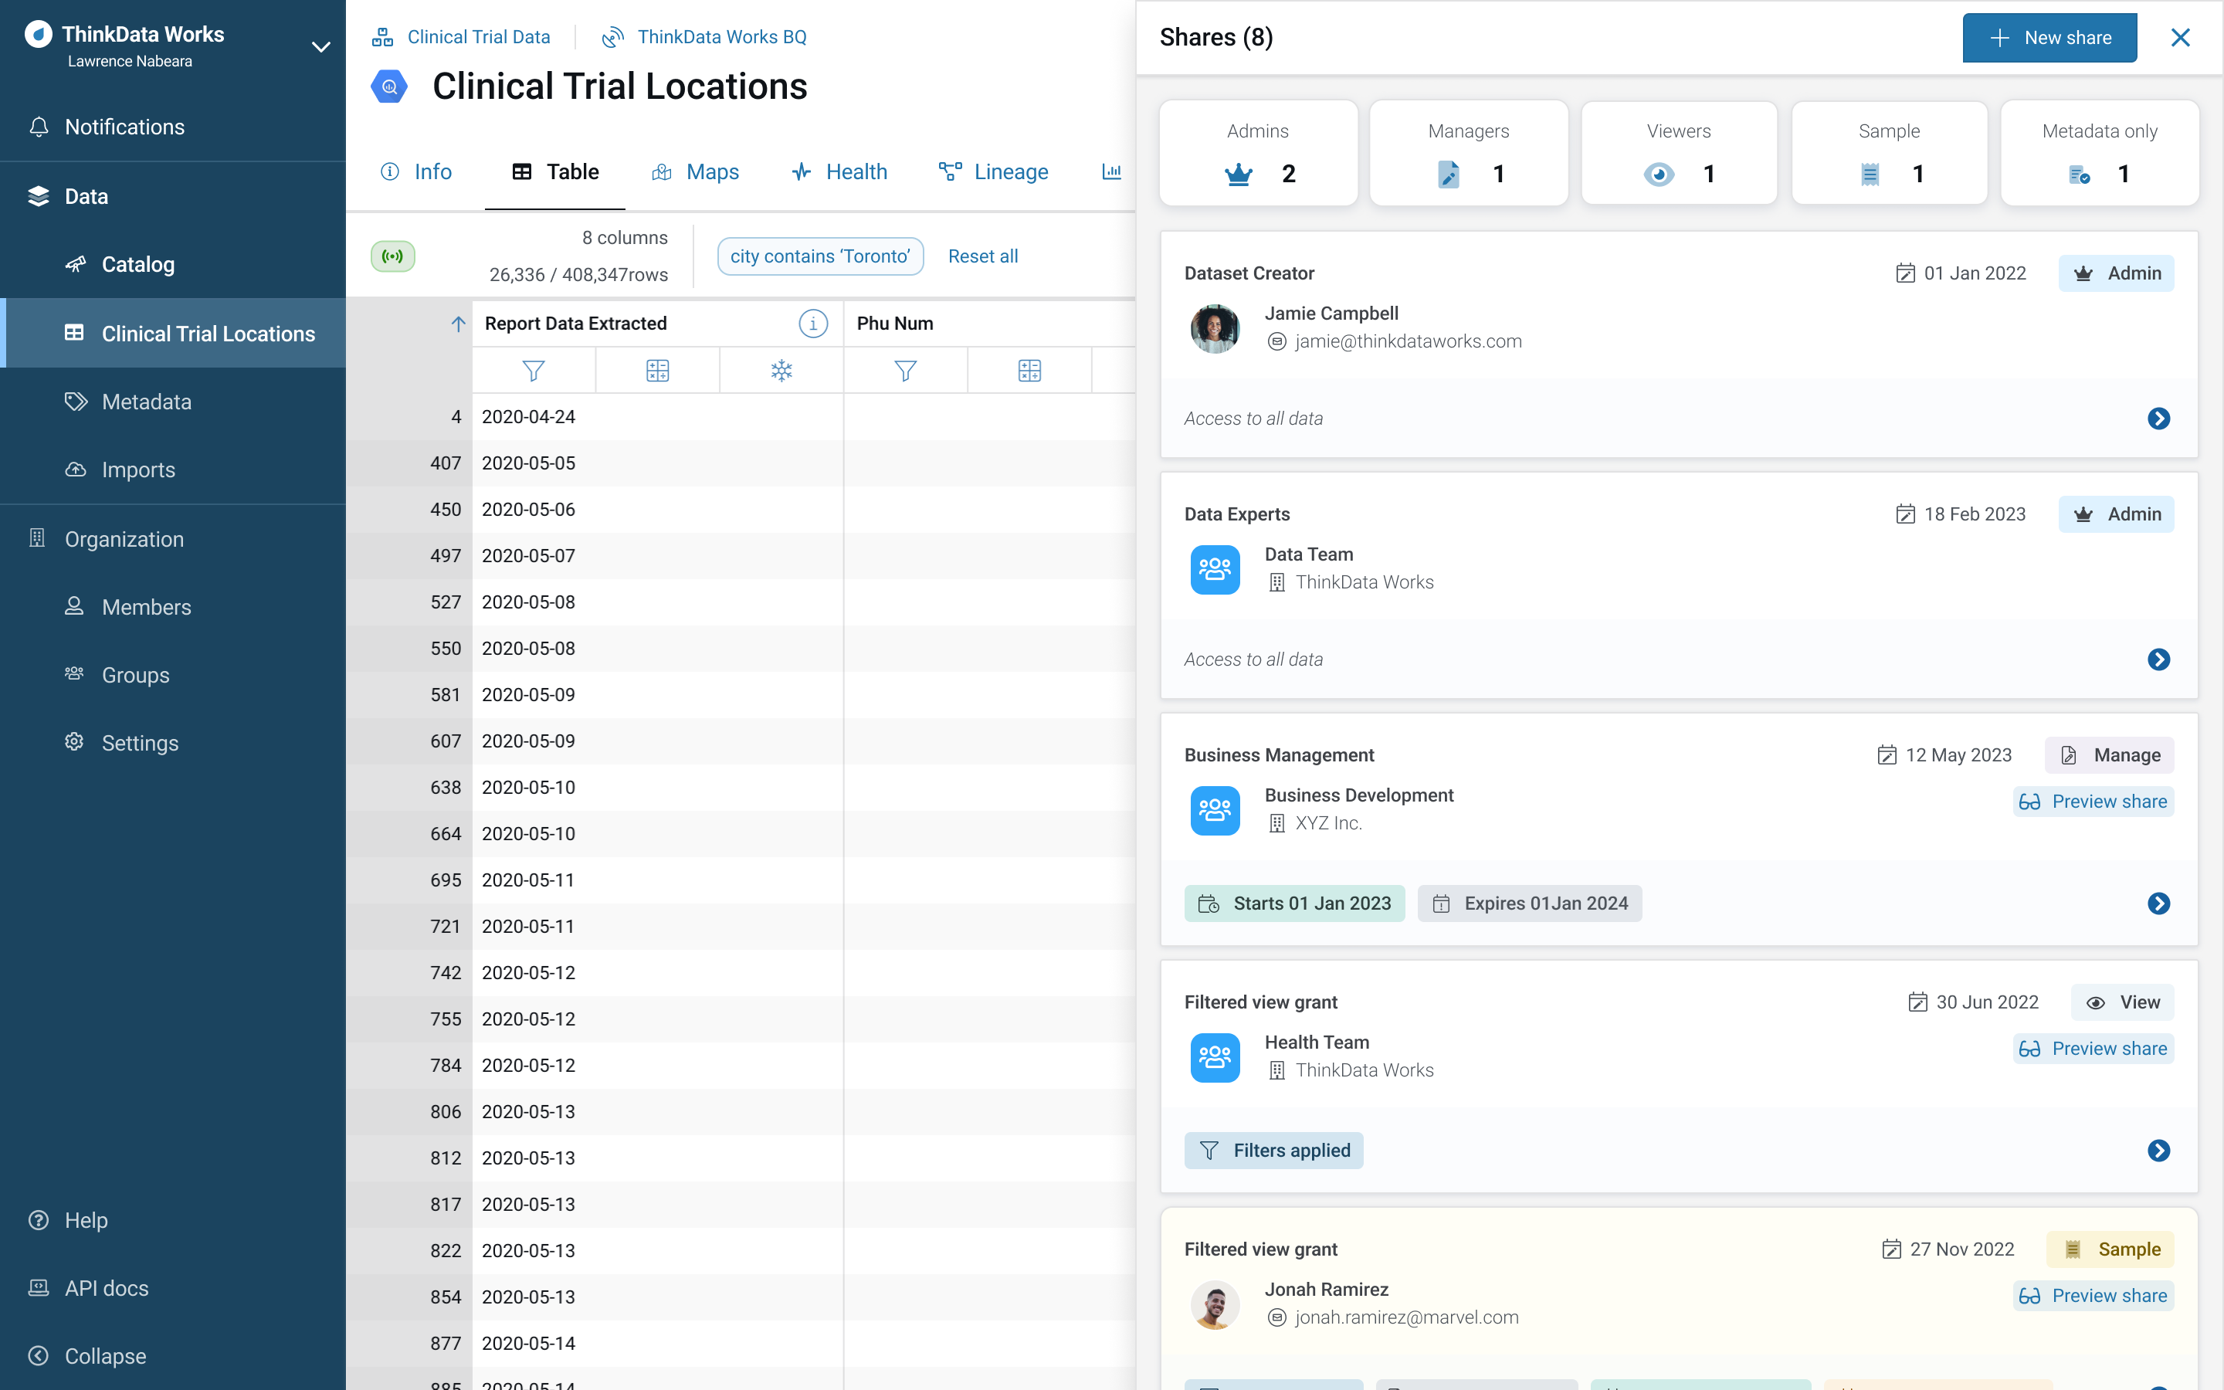Click the Health tab icon
2224x1390 pixels.
click(x=801, y=171)
